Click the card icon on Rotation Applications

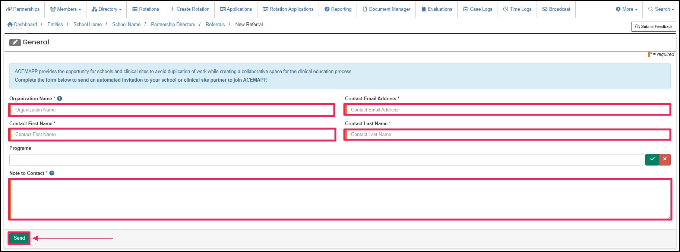266,9
